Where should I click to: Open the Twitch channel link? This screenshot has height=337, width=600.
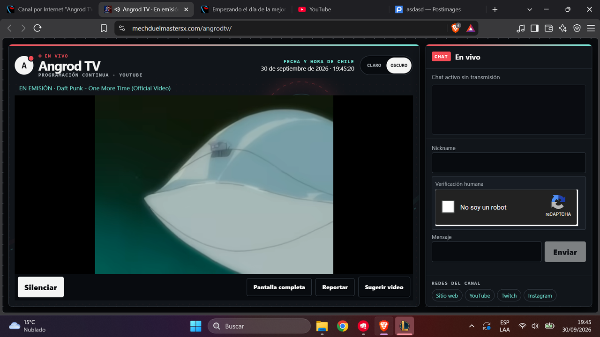(509, 296)
